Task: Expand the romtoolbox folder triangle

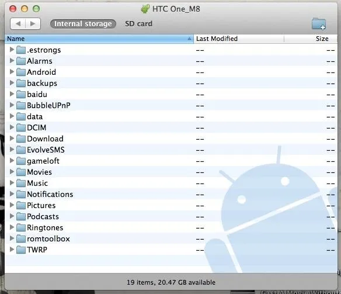Action: pyautogui.click(x=12, y=238)
